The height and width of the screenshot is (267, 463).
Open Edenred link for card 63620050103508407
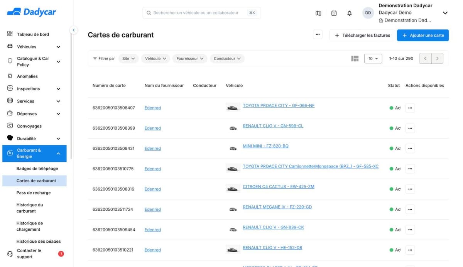(x=152, y=108)
